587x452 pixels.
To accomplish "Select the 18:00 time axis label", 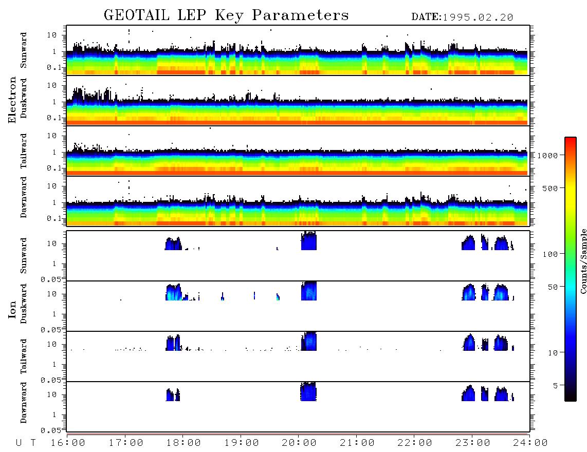I will (x=184, y=443).
